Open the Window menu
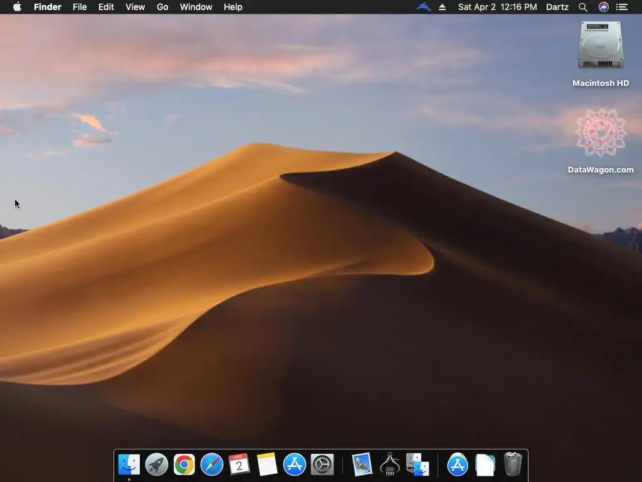This screenshot has width=642, height=482. (x=196, y=7)
